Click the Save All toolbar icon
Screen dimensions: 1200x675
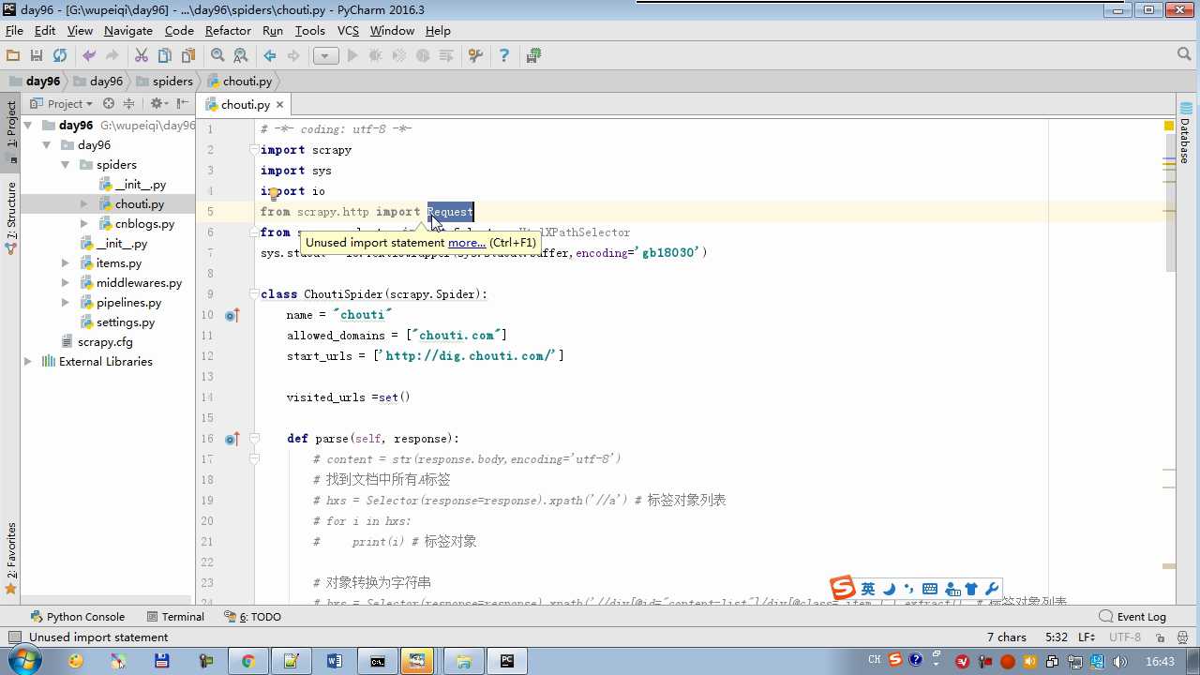point(37,56)
